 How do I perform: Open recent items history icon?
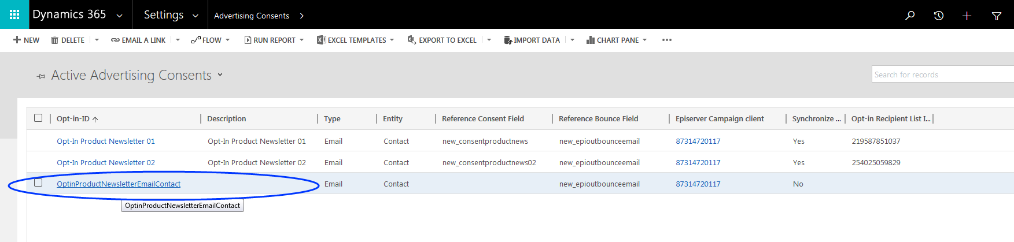(938, 16)
